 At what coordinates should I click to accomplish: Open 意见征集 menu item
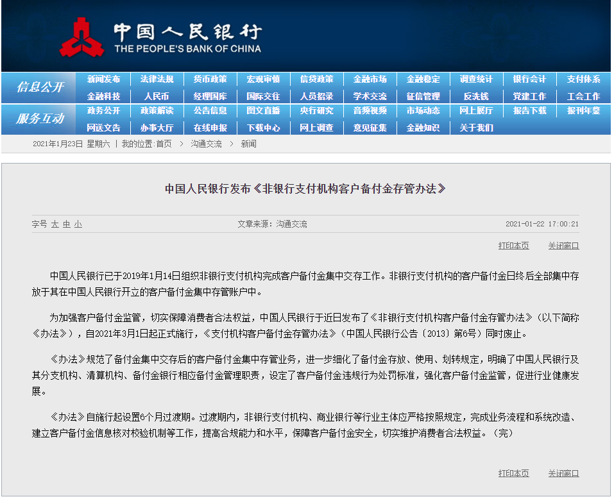[370, 128]
